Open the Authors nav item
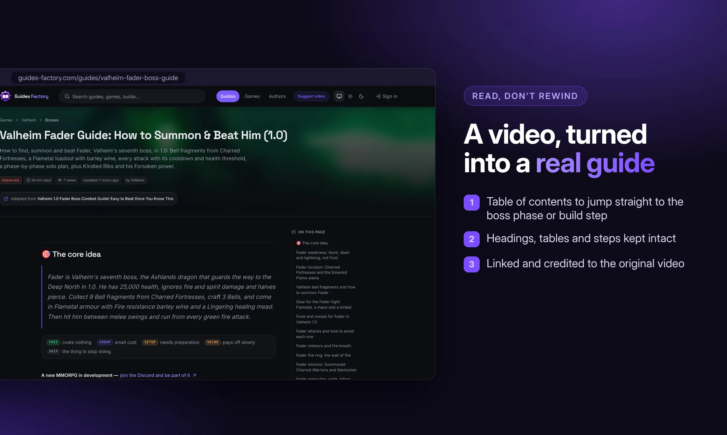The width and height of the screenshot is (727, 435). click(277, 96)
